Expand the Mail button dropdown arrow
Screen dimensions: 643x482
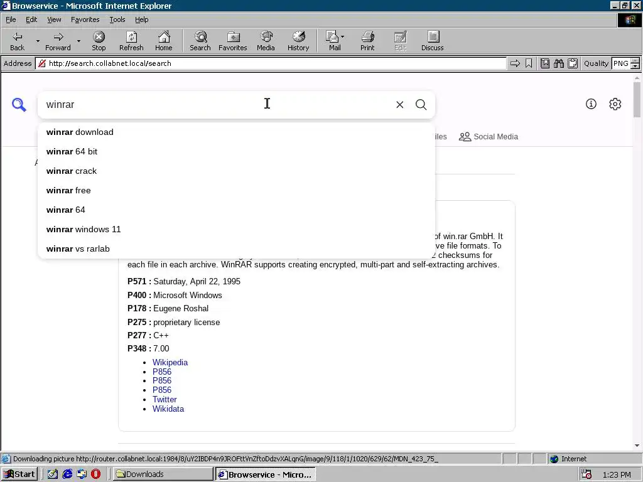tap(342, 37)
